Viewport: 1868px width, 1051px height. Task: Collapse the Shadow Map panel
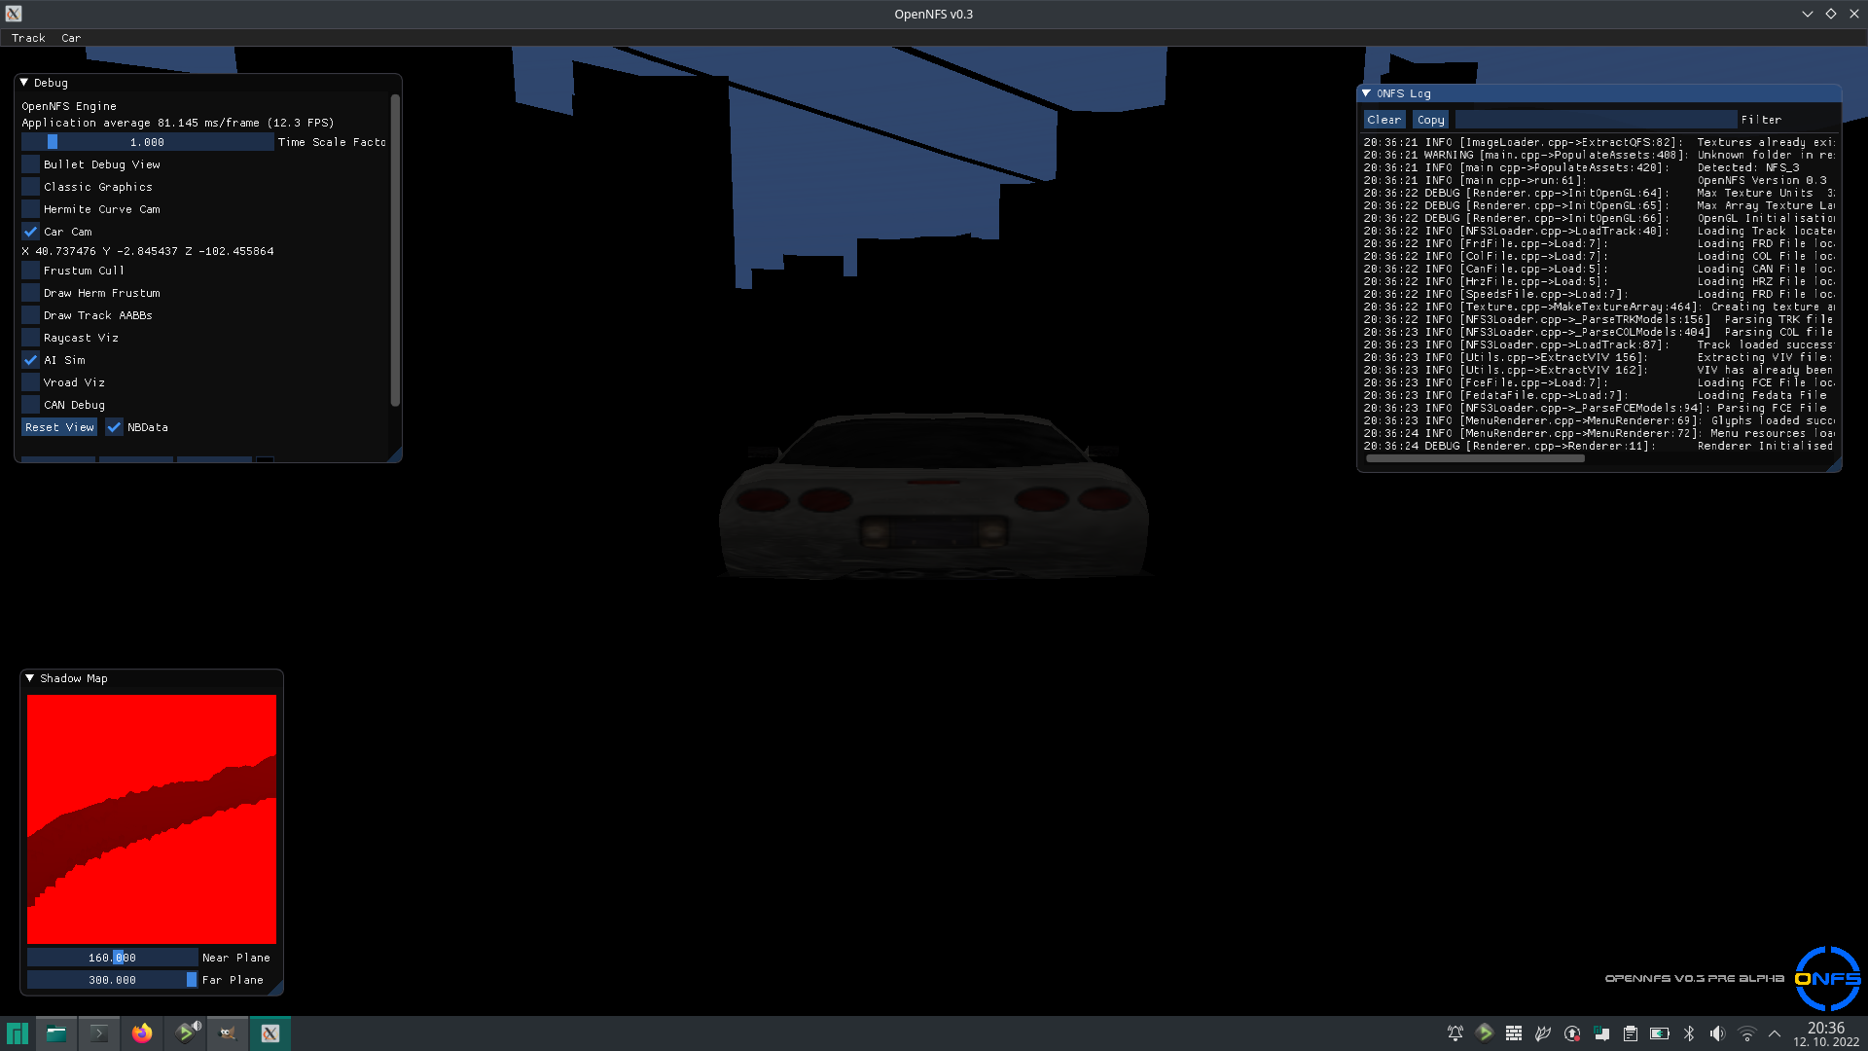pyautogui.click(x=30, y=678)
